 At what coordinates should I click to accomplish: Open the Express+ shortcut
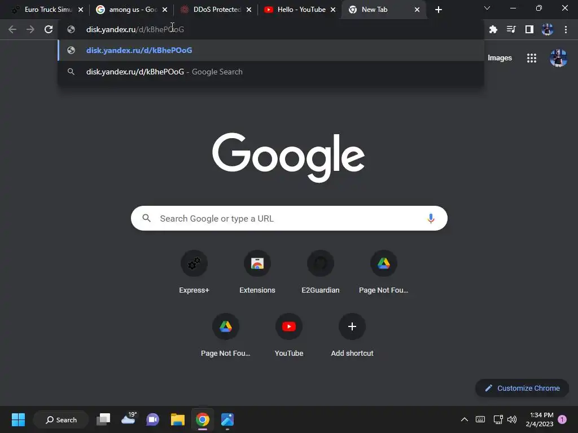click(194, 272)
